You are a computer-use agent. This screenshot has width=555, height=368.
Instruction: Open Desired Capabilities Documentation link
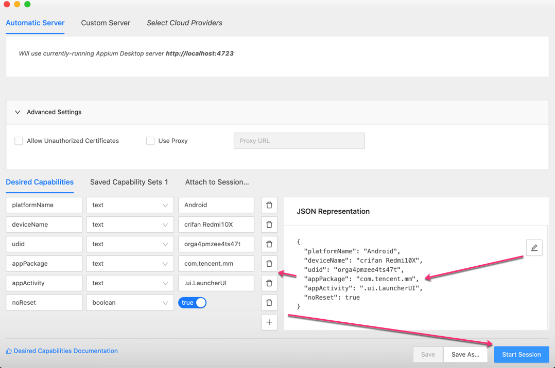coord(65,351)
